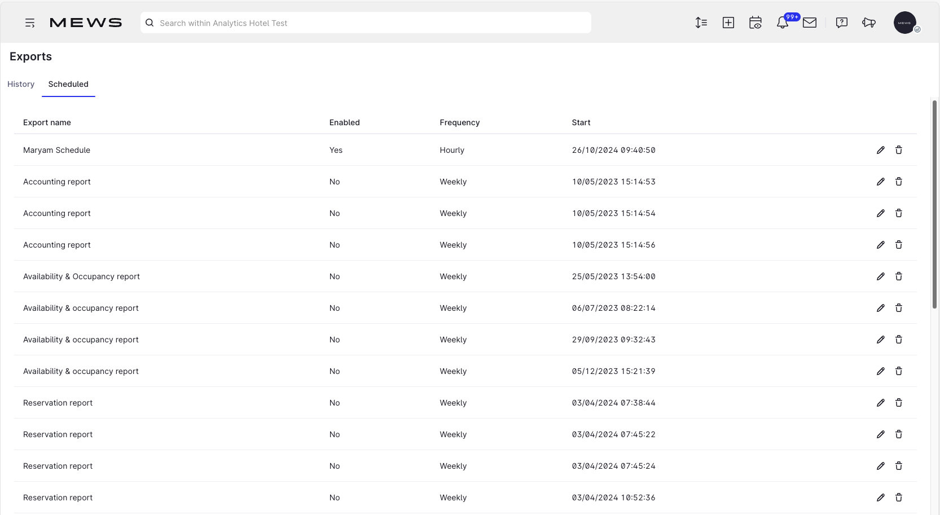Delete the Accounting report starting 10/05/2023 15:14:56
Image resolution: width=940 pixels, height=515 pixels.
899,245
